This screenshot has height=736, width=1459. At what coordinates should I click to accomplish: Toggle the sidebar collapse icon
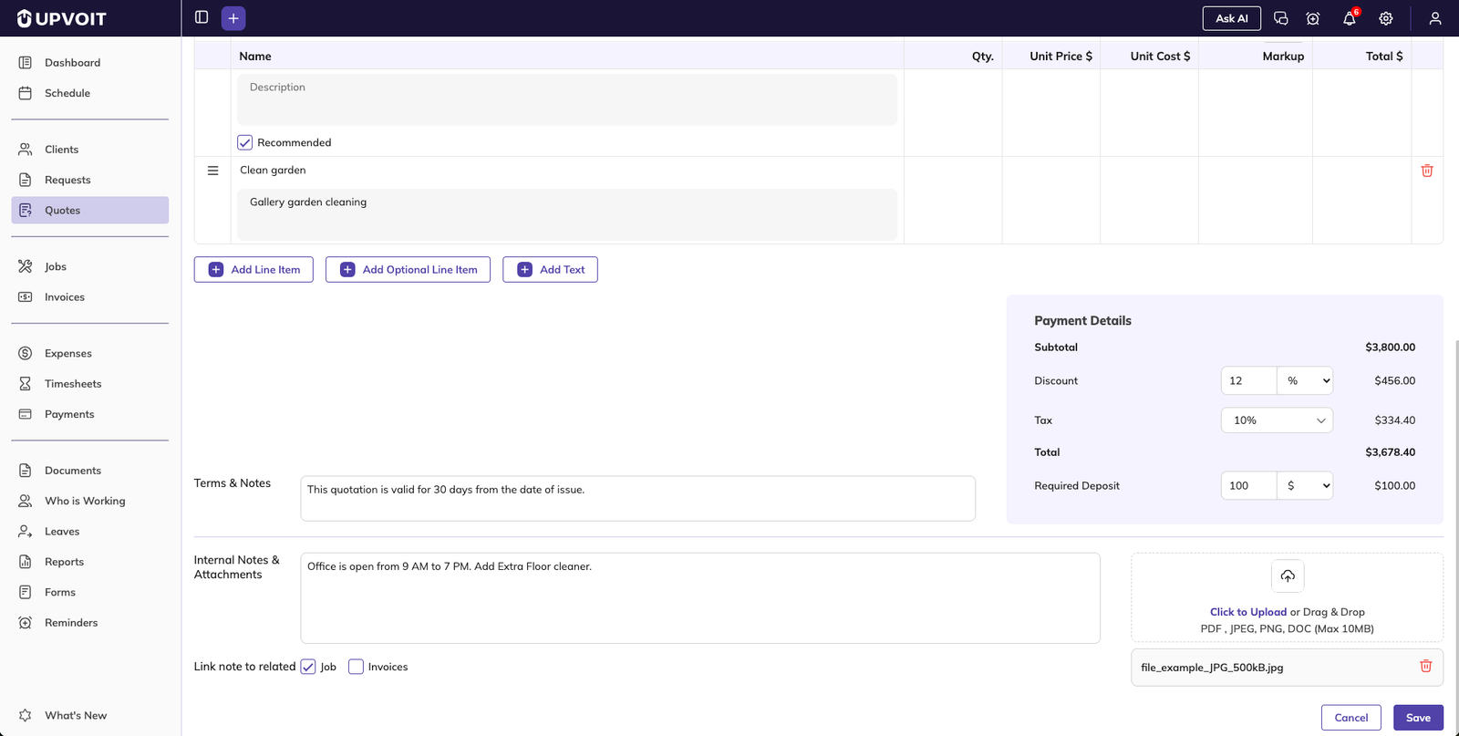(202, 17)
